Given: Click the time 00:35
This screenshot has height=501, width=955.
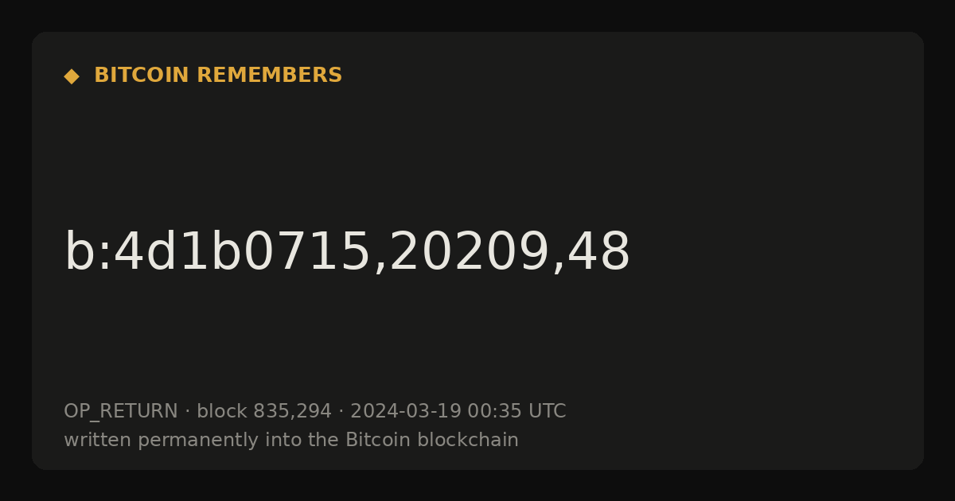Looking at the screenshot, I should coord(495,411).
